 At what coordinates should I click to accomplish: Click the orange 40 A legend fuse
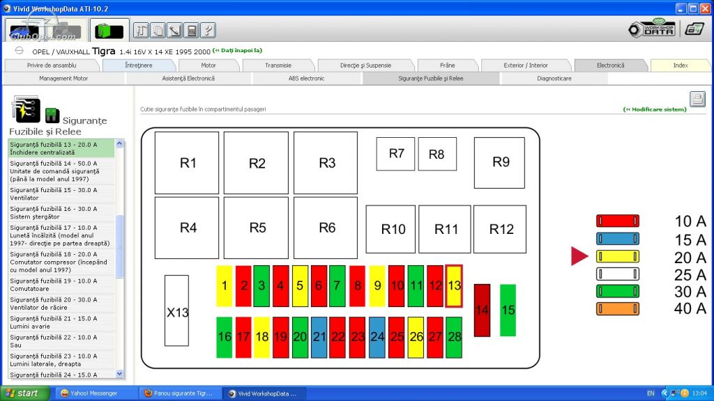(618, 308)
